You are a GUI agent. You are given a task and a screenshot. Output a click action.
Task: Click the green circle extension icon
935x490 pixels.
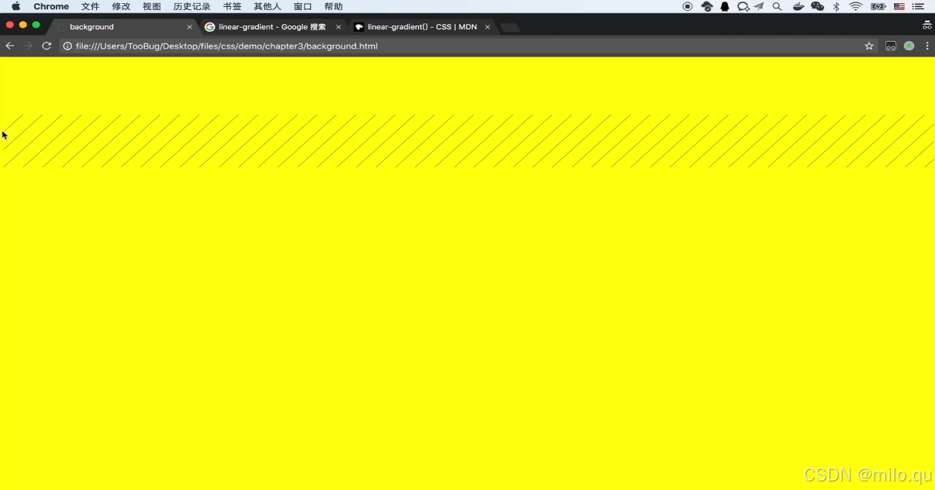[909, 46]
